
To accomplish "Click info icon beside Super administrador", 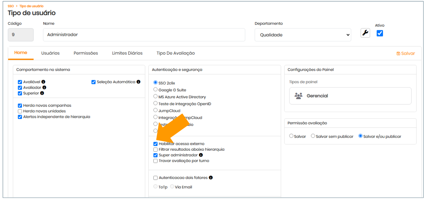I will 201,155.
